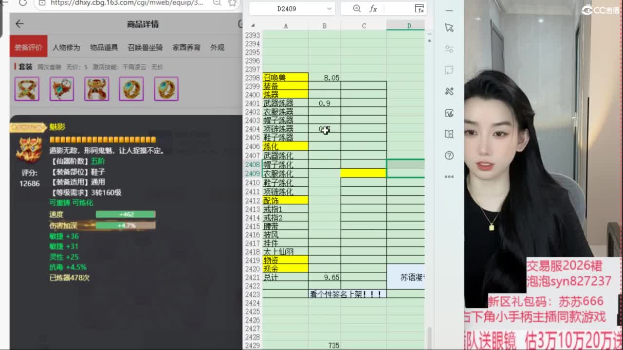Open the 装备评价 tab

(28, 47)
